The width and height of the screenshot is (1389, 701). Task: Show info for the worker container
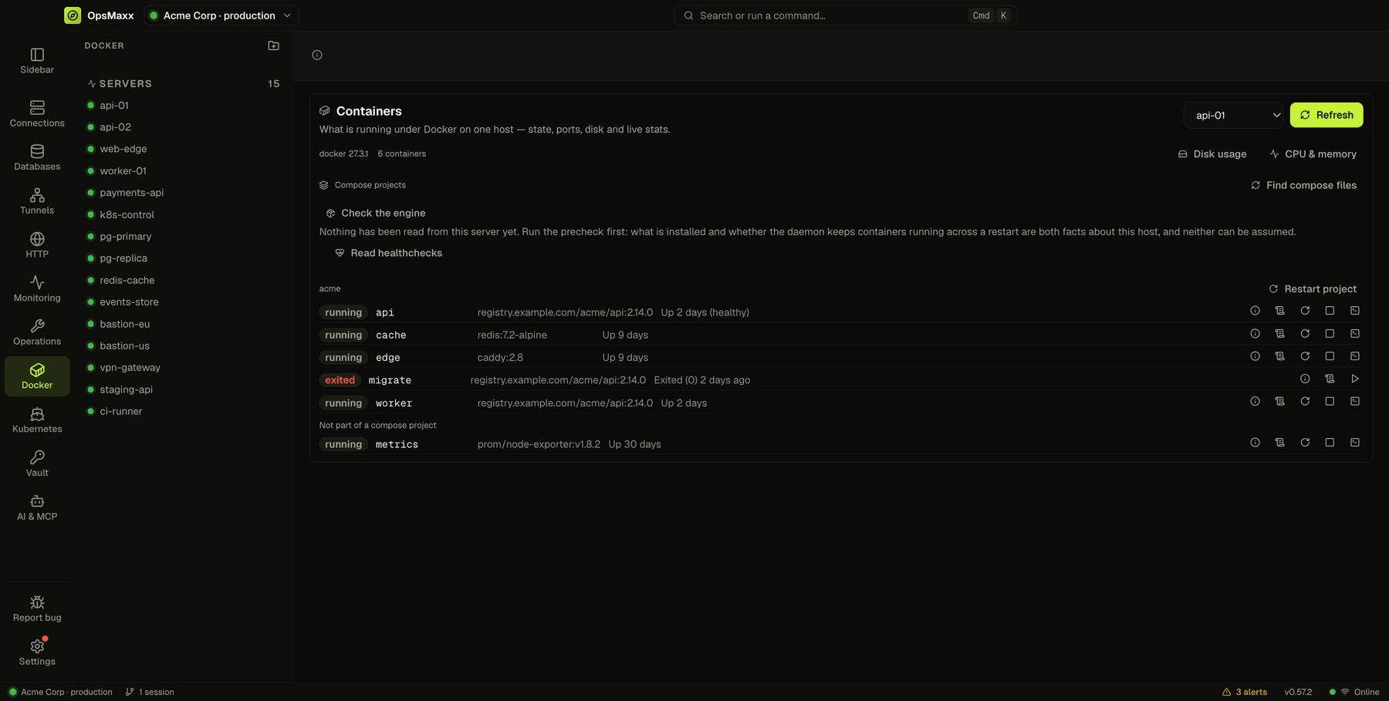click(1255, 402)
